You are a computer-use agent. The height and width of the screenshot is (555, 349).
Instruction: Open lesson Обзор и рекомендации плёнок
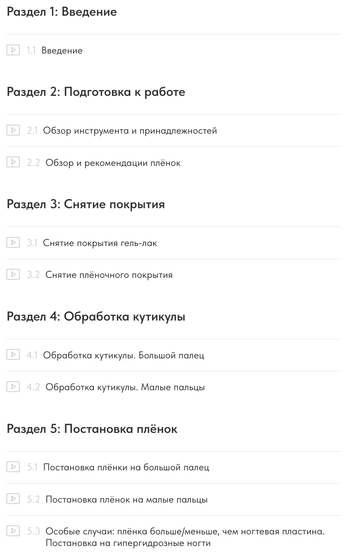113,163
